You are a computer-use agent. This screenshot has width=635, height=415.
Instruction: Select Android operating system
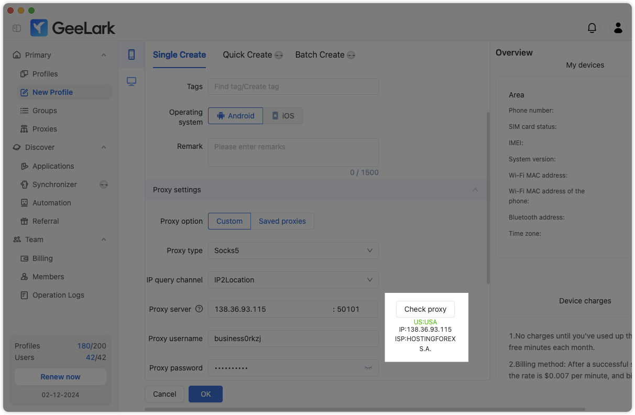point(235,116)
